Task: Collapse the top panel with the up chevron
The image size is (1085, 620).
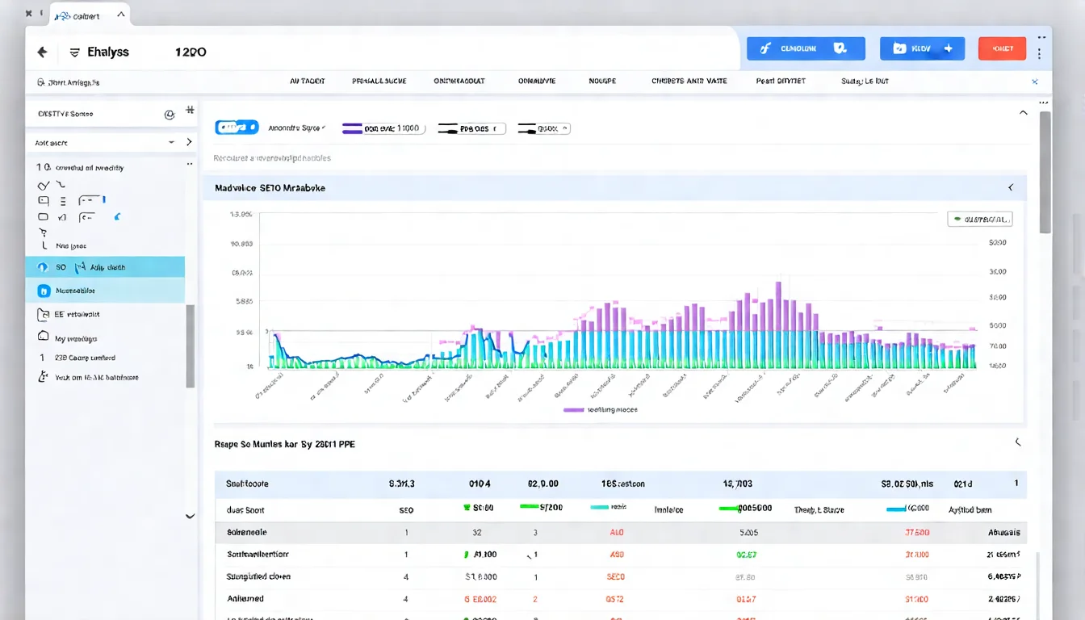Action: pyautogui.click(x=1024, y=113)
